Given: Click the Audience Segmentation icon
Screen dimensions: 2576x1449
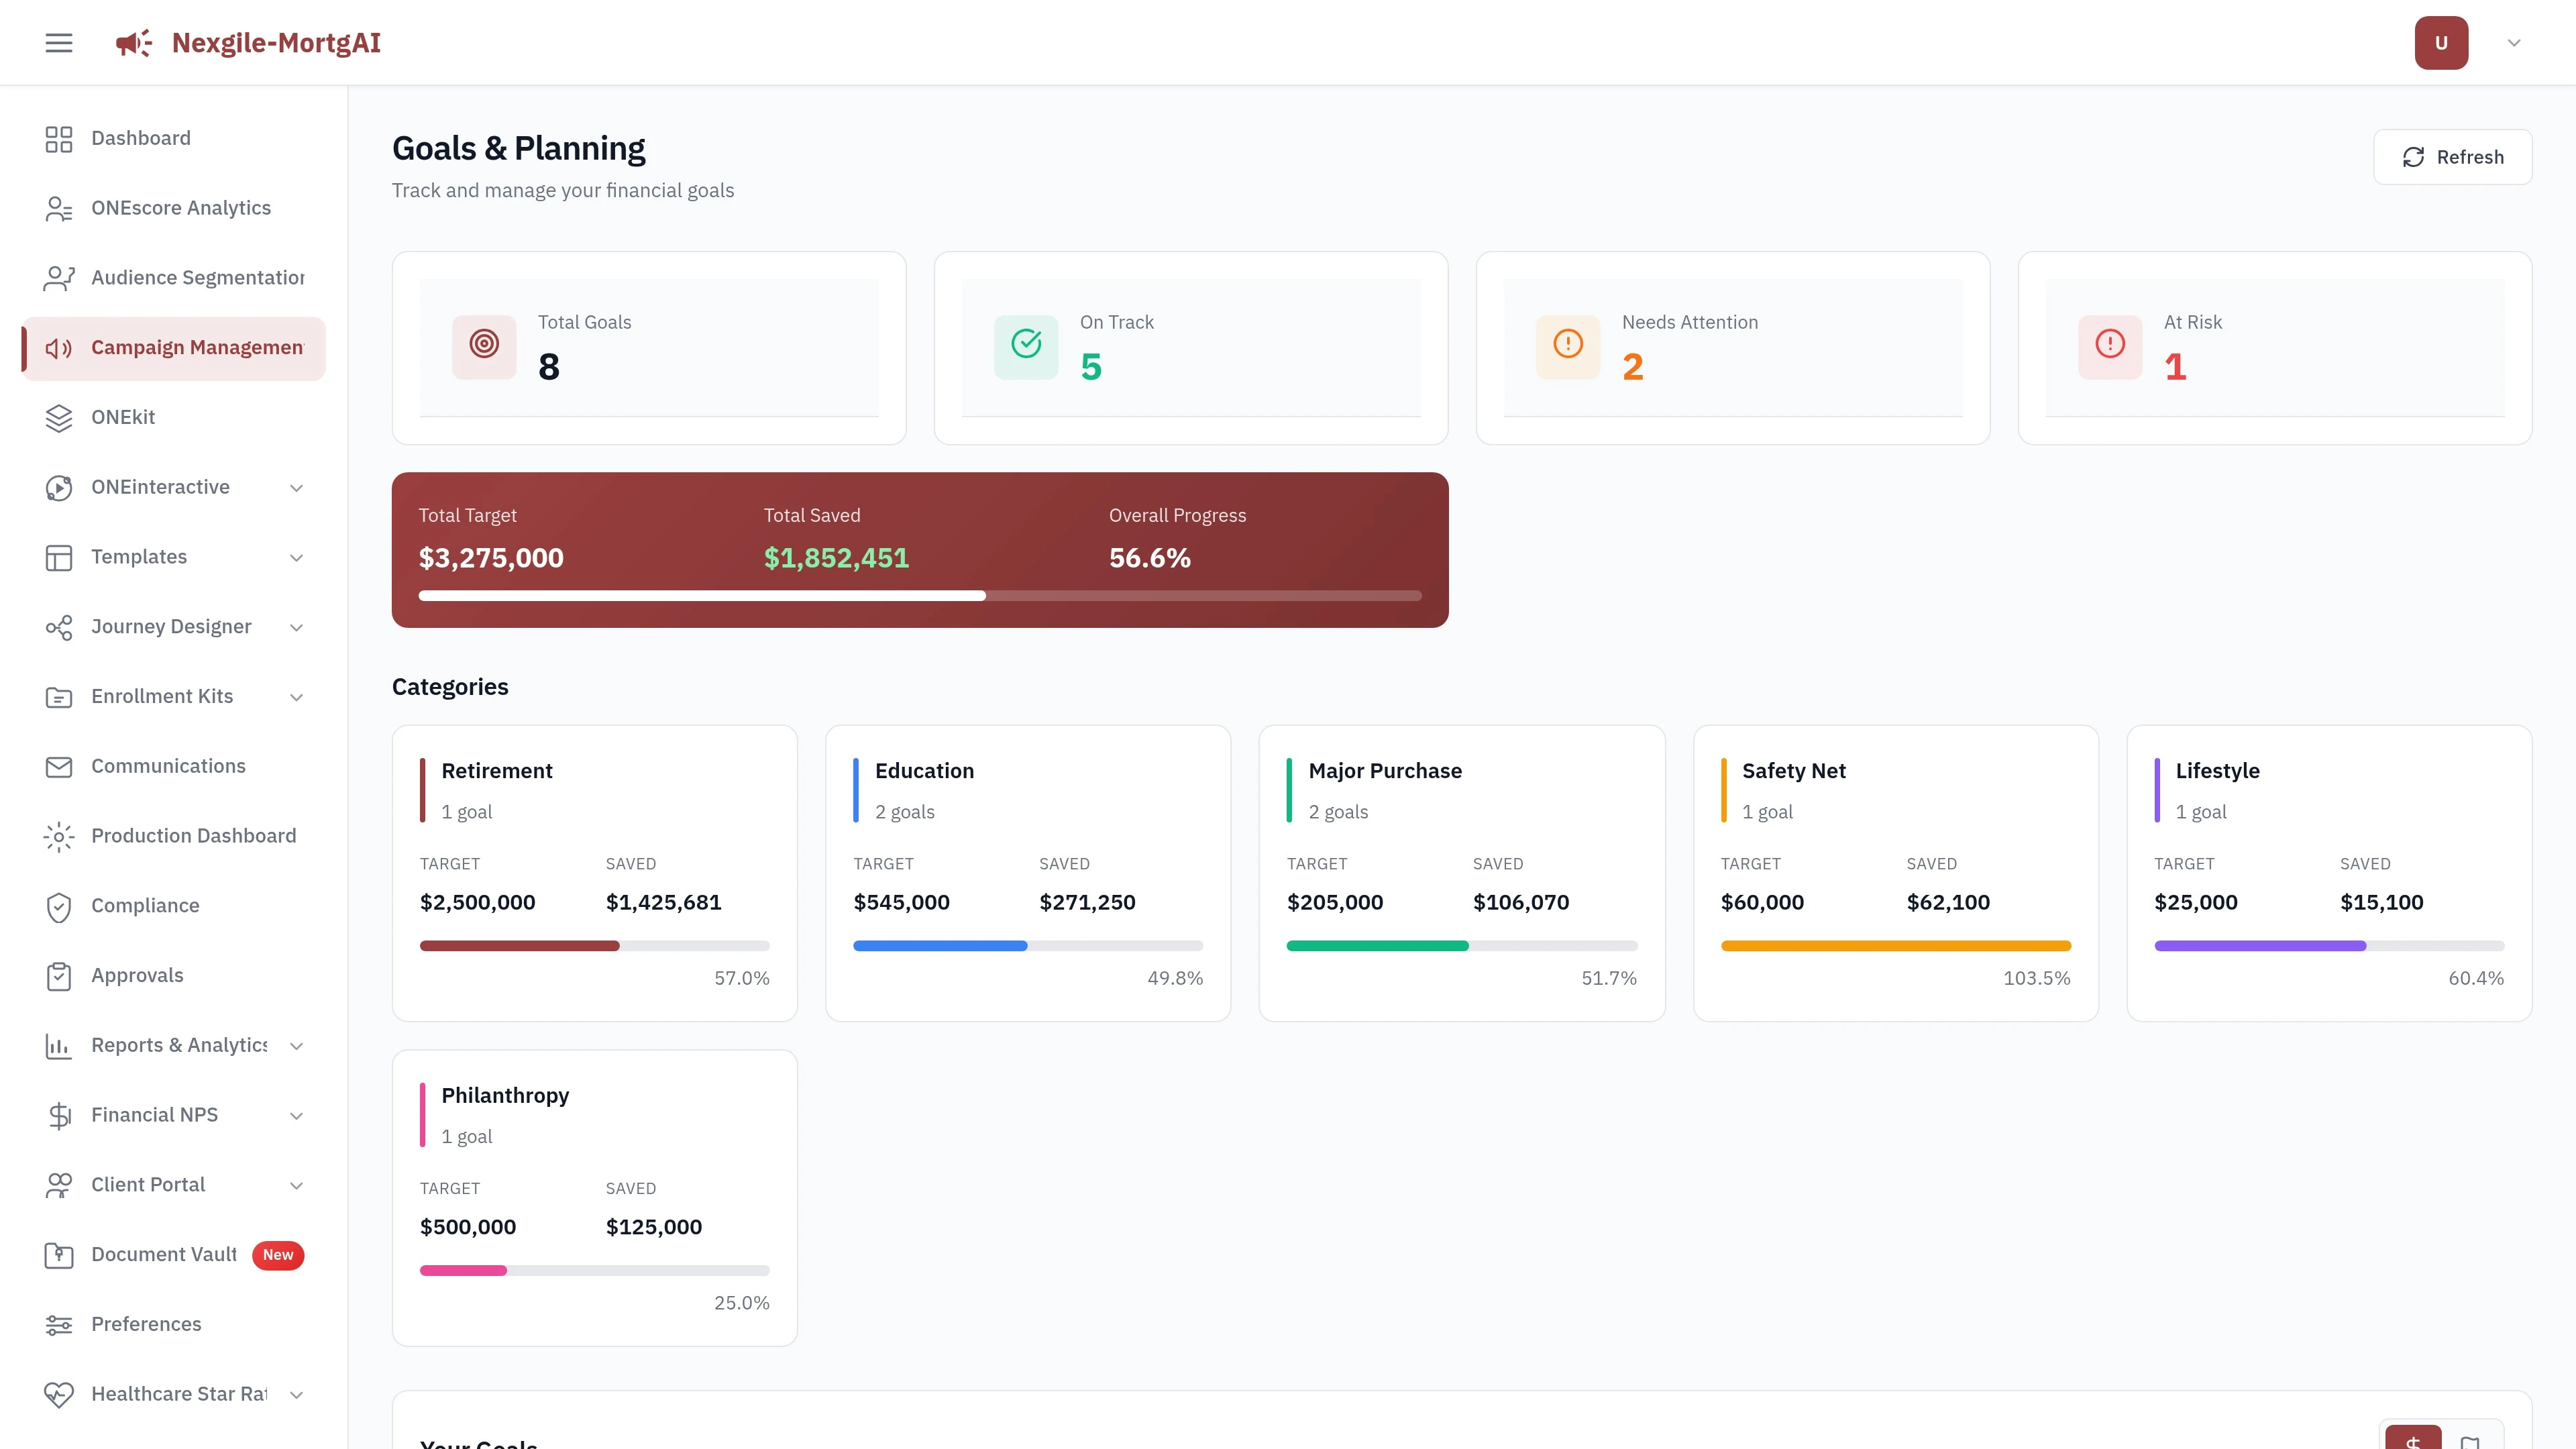Looking at the screenshot, I should pos(58,277).
